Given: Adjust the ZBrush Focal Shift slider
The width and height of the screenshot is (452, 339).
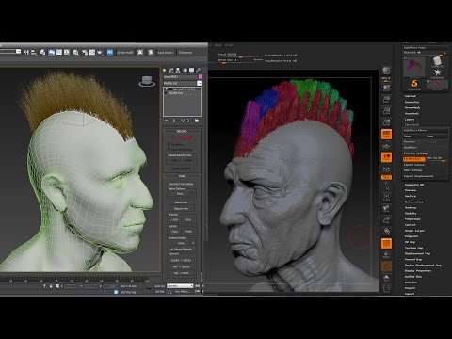Looking at the screenshot, I should pos(240,56).
